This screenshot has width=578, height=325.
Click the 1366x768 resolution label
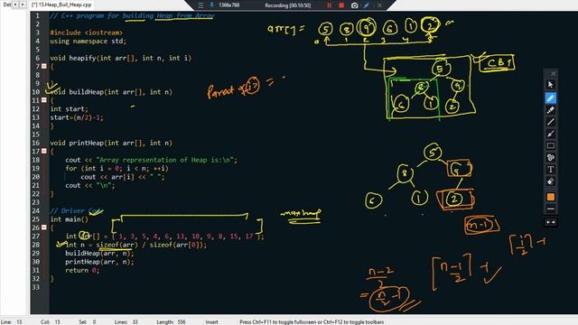[x=228, y=5]
